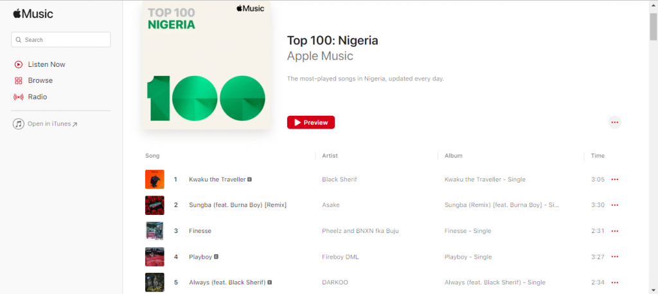
Task: Open Fireboy DML artist page
Action: tap(340, 257)
